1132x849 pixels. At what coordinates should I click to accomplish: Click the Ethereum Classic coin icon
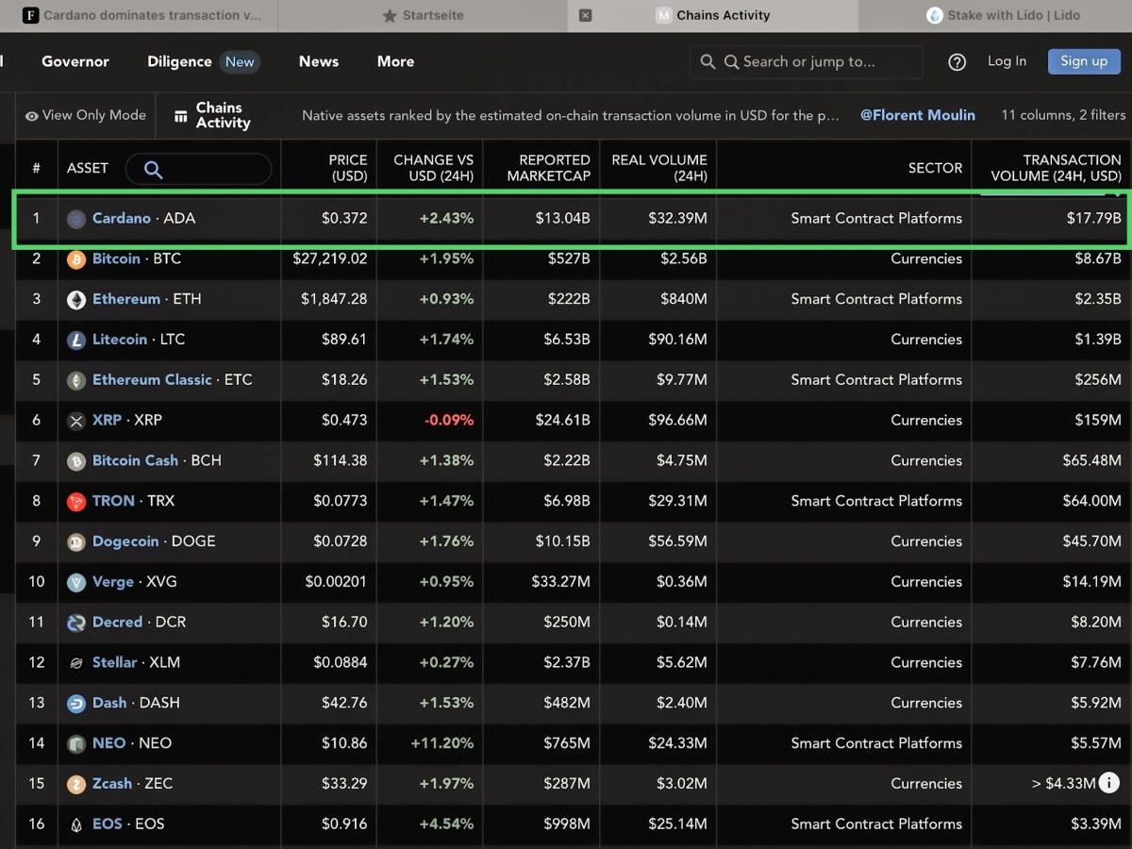[x=76, y=380]
